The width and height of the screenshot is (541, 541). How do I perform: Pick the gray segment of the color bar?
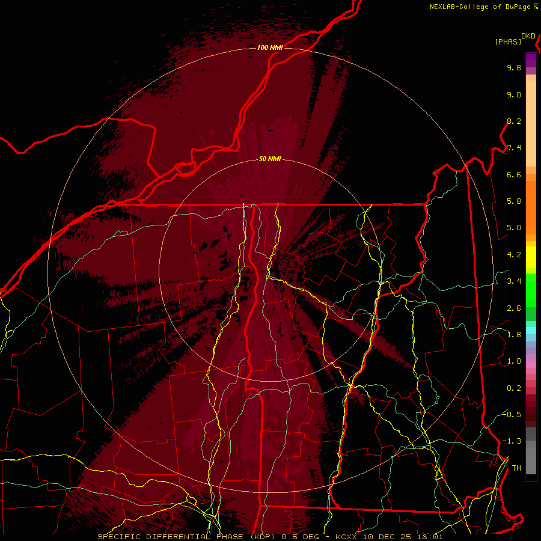coord(531,451)
